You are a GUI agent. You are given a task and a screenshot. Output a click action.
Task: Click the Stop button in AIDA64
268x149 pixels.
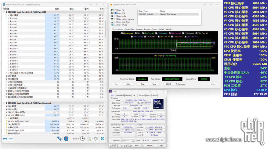tap(128, 84)
